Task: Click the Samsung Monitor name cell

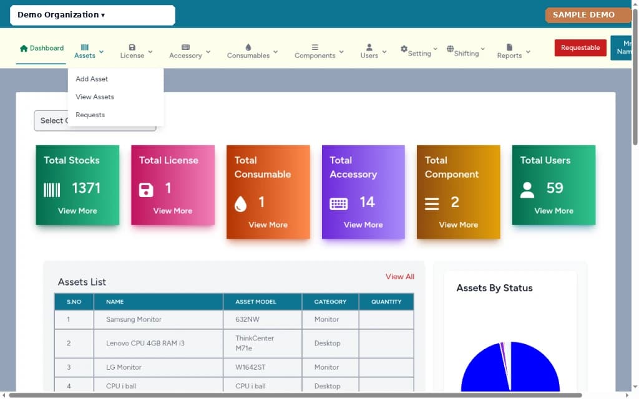Action: (x=159, y=320)
